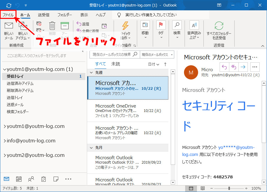The height and width of the screenshot is (192, 267).
Task: Click the 実行したい作業を入力してください search field
Action: [x=161, y=15]
